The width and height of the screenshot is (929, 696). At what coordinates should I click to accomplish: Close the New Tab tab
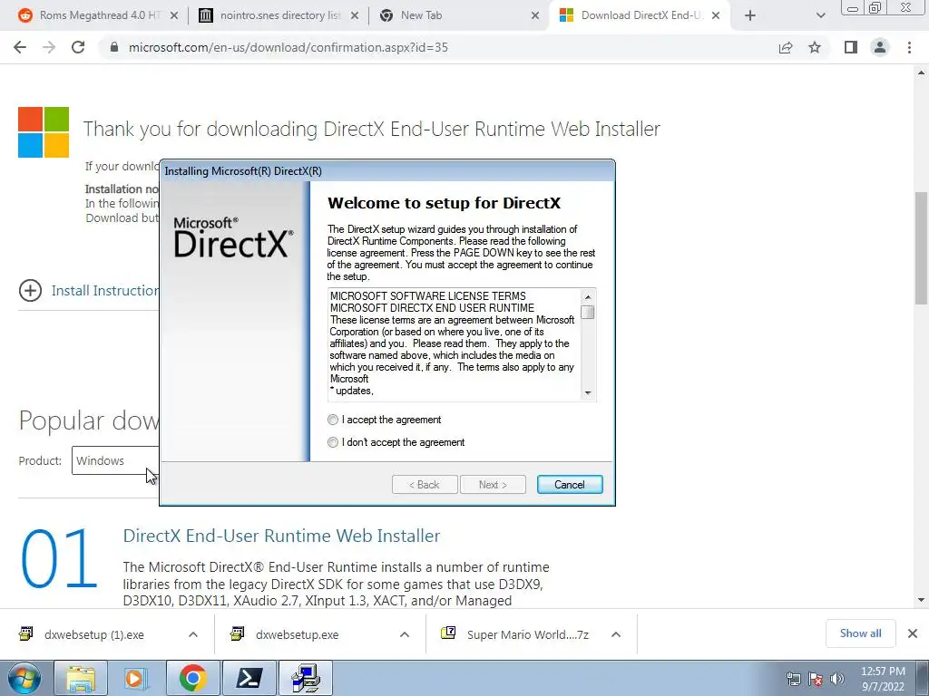point(535,16)
